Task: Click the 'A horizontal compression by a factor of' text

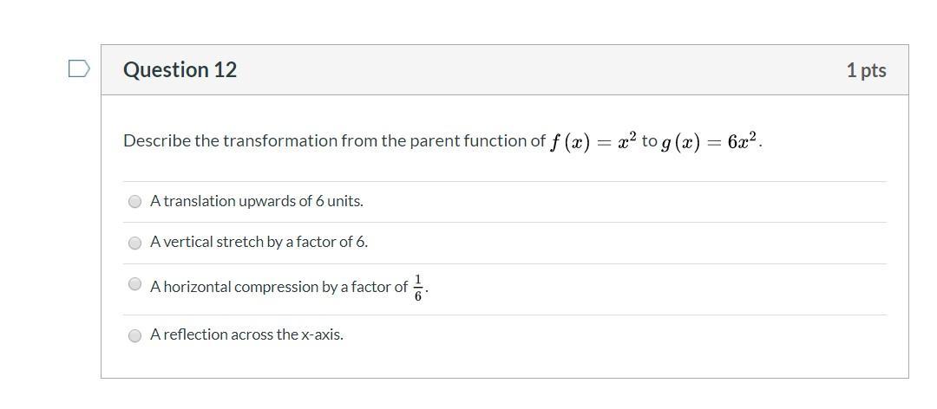Action: (x=279, y=287)
